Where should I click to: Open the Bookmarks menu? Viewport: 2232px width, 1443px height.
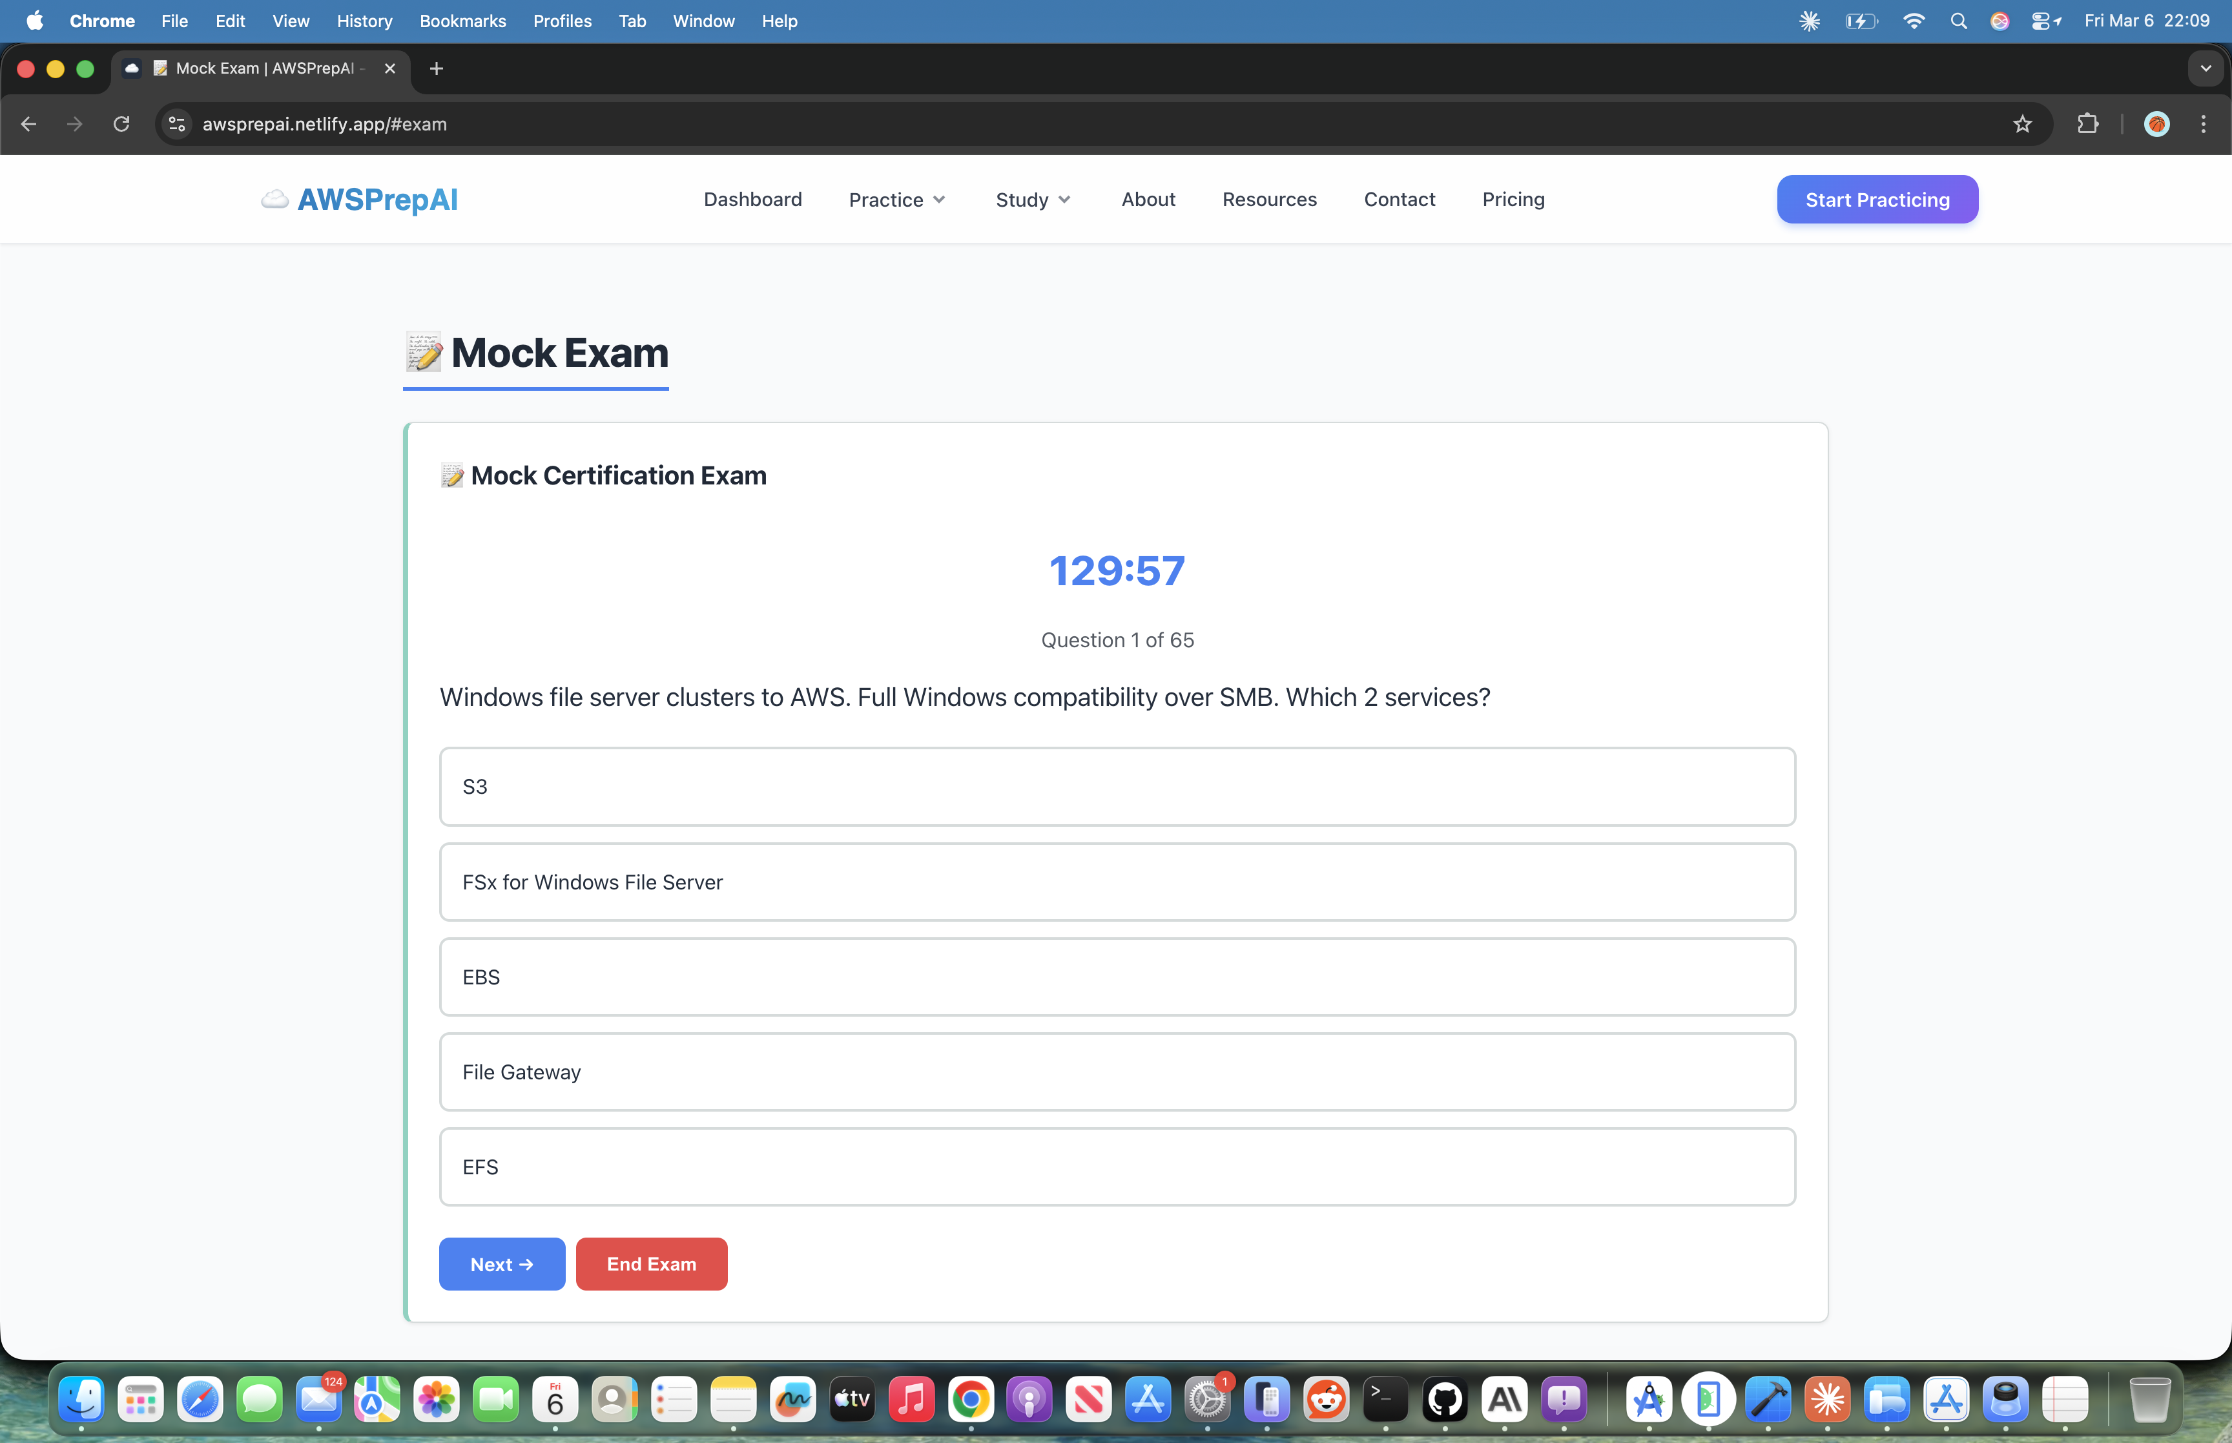coord(462,21)
